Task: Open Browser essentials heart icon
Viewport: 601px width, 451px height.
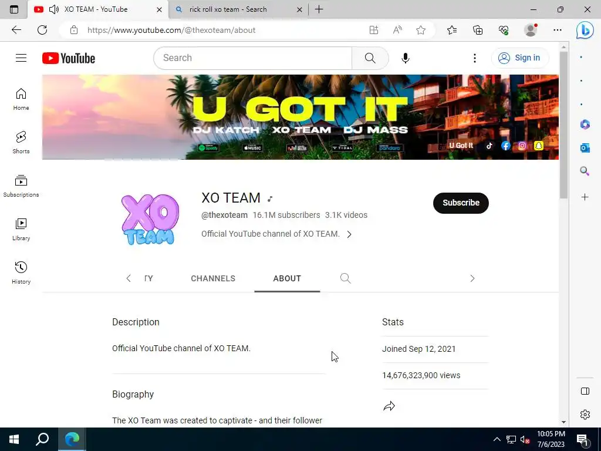Action: [x=504, y=30]
